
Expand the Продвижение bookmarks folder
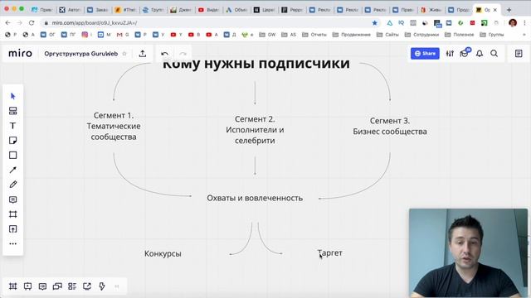[352, 35]
